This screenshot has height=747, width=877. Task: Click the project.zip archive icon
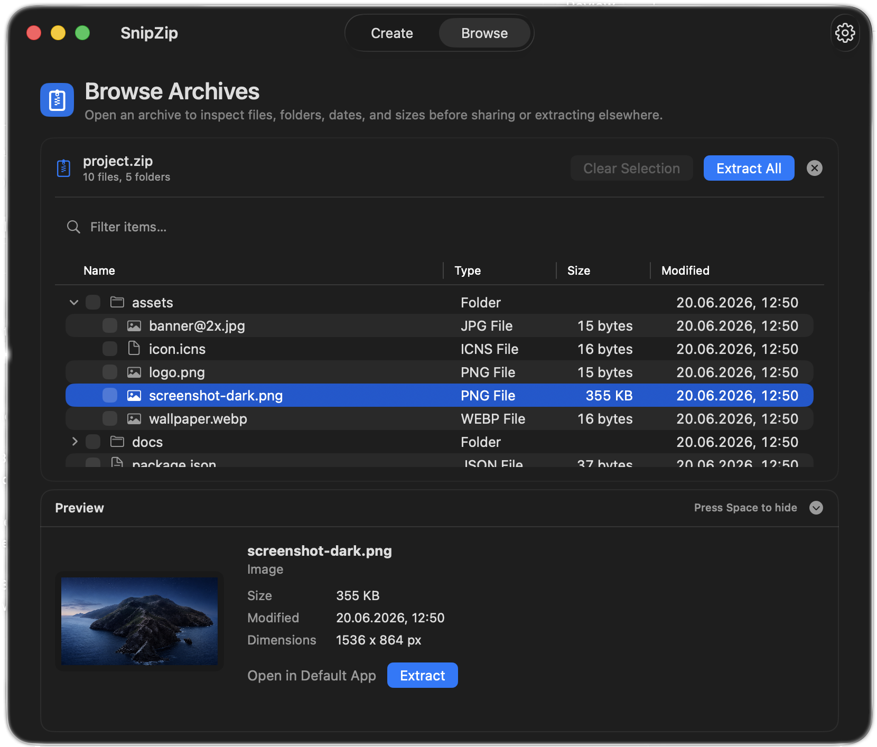pos(64,168)
